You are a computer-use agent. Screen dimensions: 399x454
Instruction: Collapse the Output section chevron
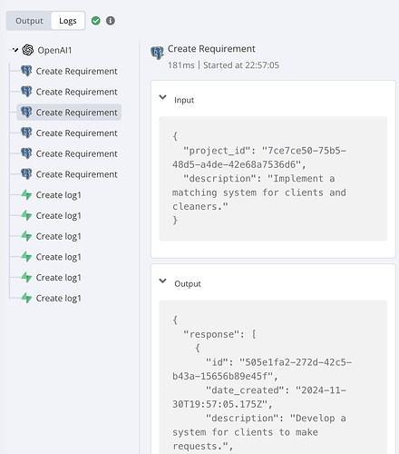point(162,281)
